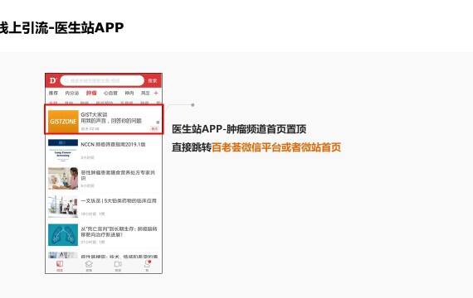This screenshot has height=298, width=473.
Task: Switch to the 神内 channel tab
Action: [x=129, y=93]
